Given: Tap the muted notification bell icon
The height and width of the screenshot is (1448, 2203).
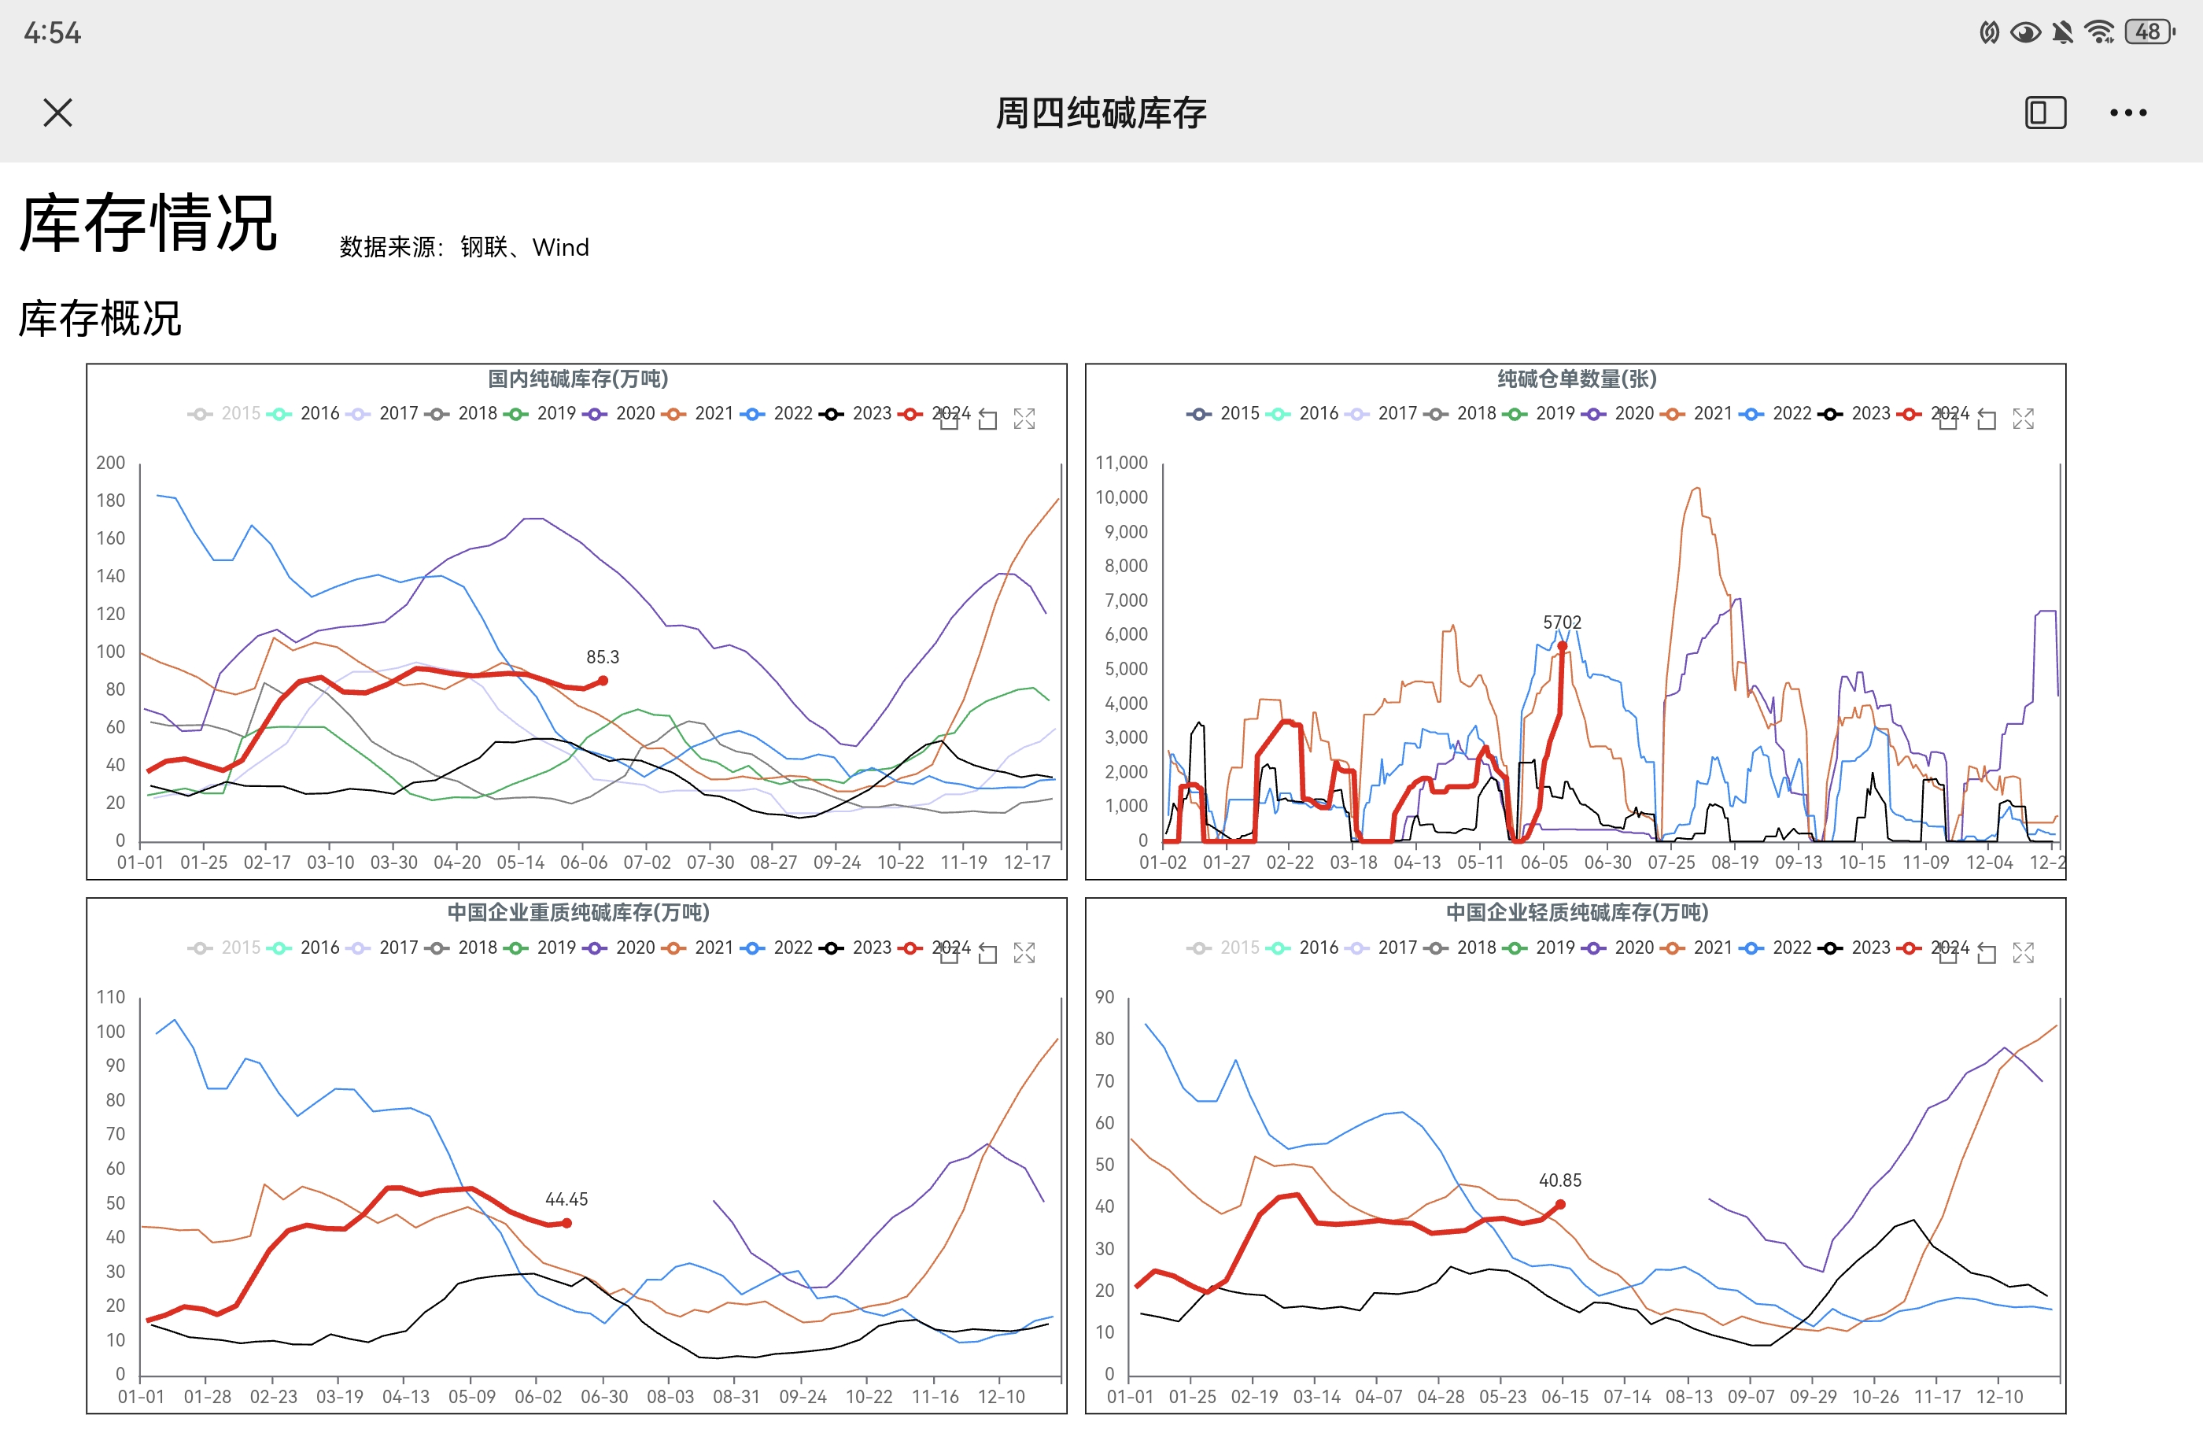Looking at the screenshot, I should pyautogui.click(x=2062, y=32).
